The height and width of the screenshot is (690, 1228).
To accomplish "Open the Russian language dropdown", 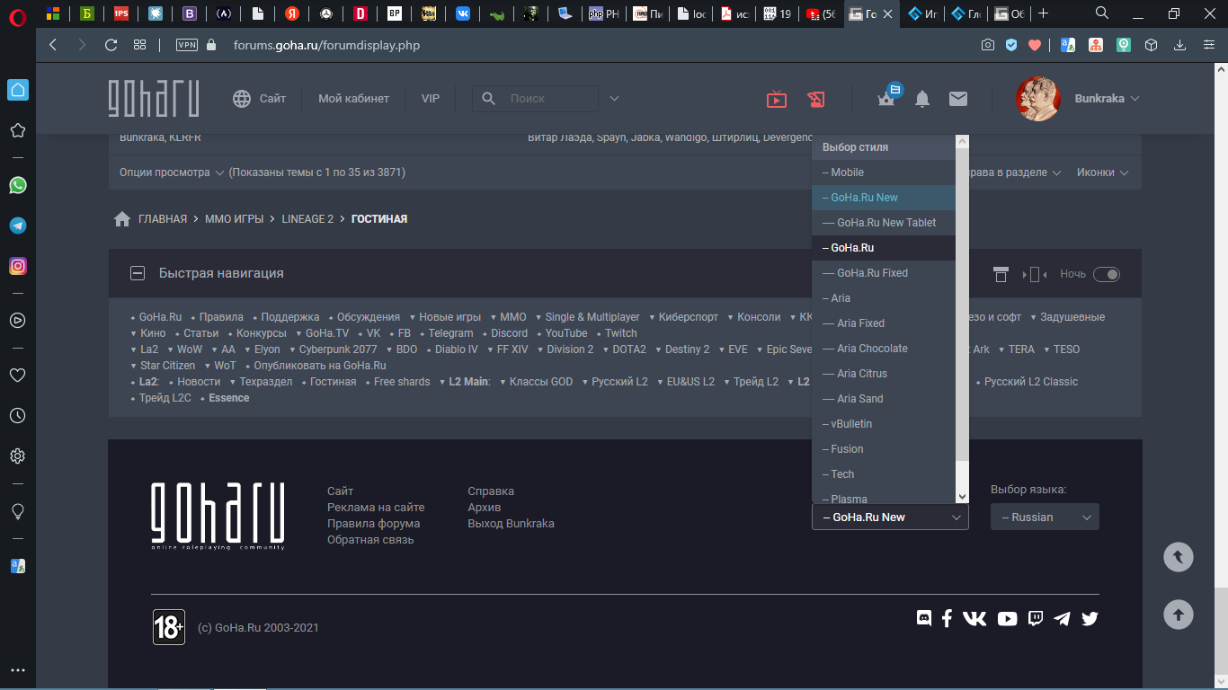I will pyautogui.click(x=1045, y=517).
